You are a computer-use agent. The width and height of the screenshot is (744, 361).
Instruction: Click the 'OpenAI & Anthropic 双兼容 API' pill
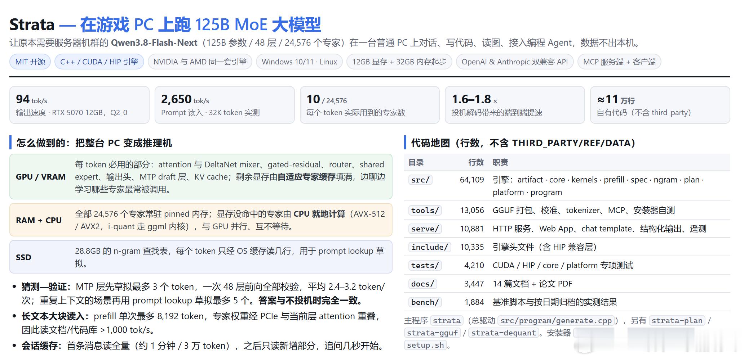515,62
